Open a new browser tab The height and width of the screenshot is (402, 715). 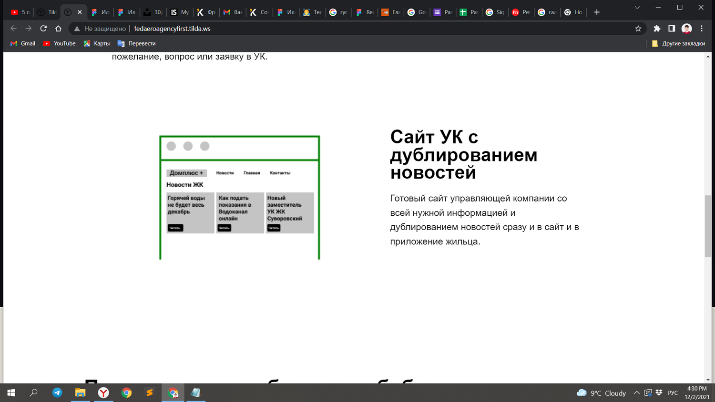(597, 12)
